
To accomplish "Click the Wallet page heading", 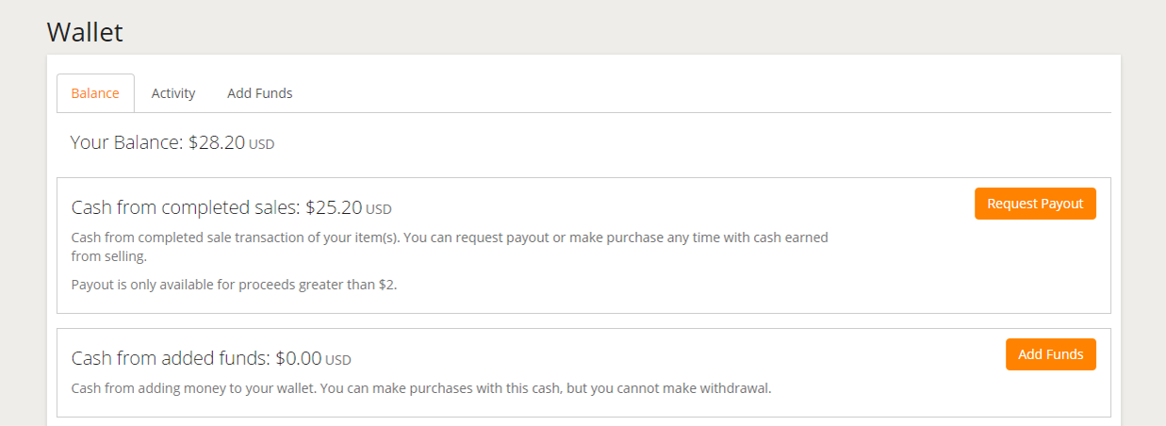I will 85,32.
